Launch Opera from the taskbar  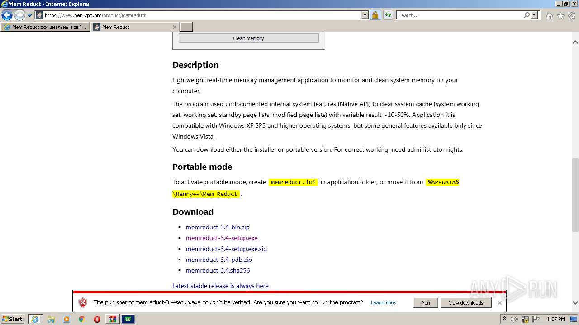point(97,319)
